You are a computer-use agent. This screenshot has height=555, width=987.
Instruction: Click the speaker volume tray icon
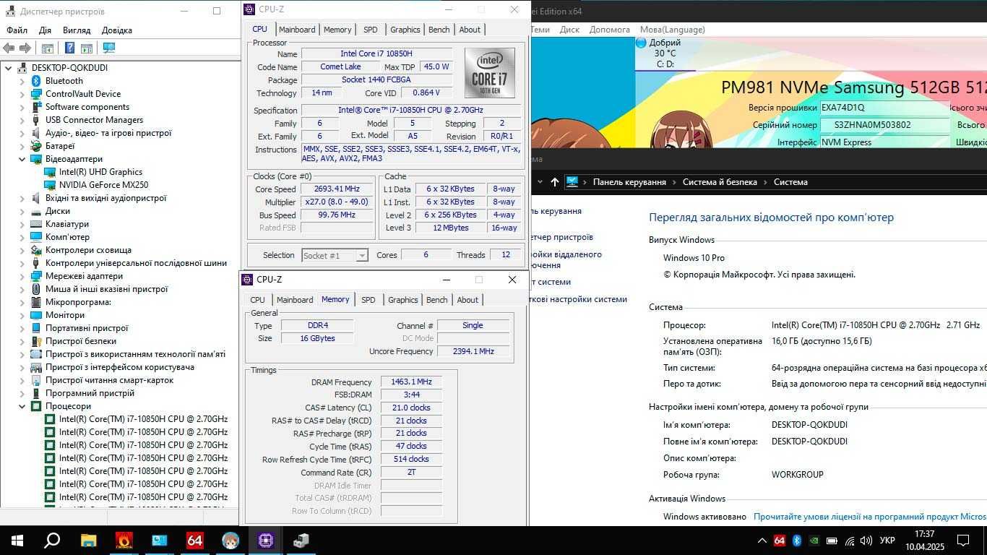tap(866, 541)
